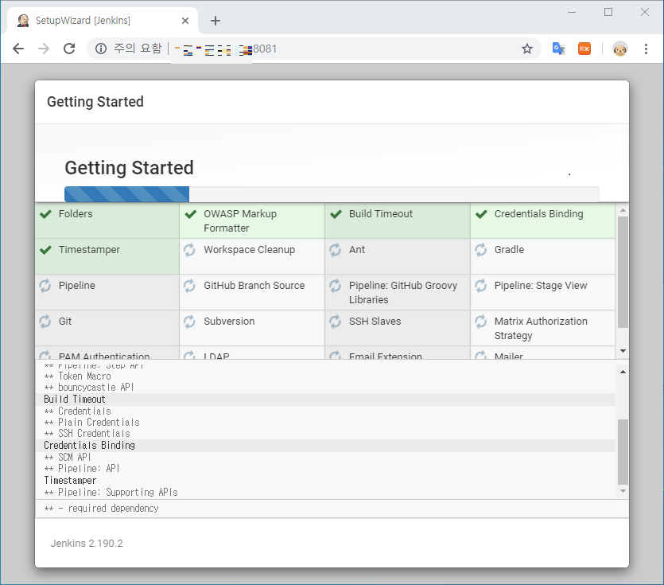Click the Folders plugin label
This screenshot has height=585, width=664.
(76, 213)
